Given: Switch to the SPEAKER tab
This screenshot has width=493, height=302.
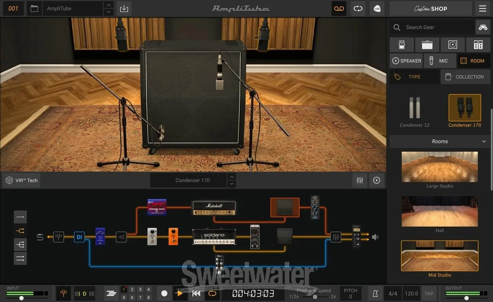Looking at the screenshot, I should [x=406, y=61].
